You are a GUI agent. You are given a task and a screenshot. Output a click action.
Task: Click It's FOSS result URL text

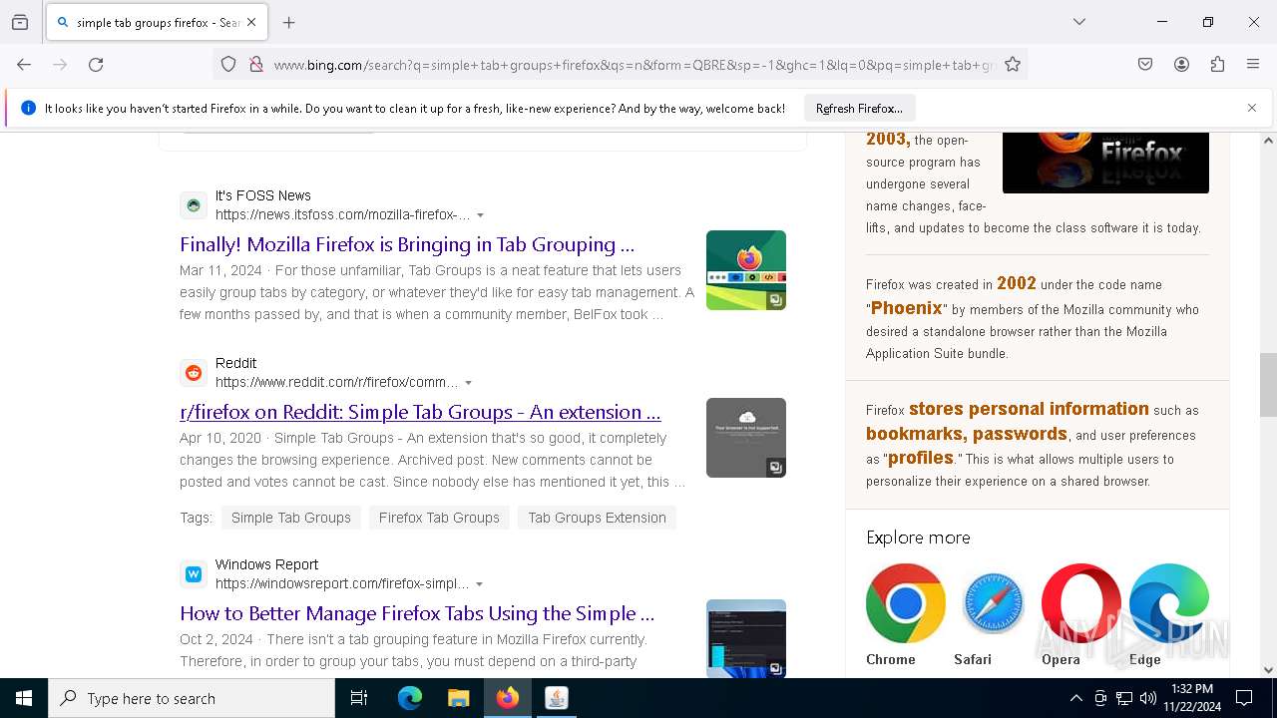tap(342, 214)
